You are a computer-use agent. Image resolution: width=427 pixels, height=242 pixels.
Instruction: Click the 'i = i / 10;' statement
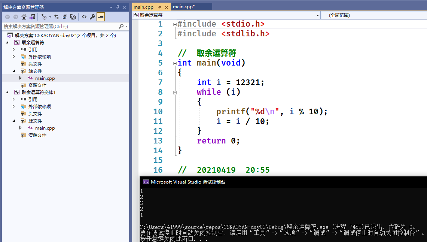pos(243,121)
